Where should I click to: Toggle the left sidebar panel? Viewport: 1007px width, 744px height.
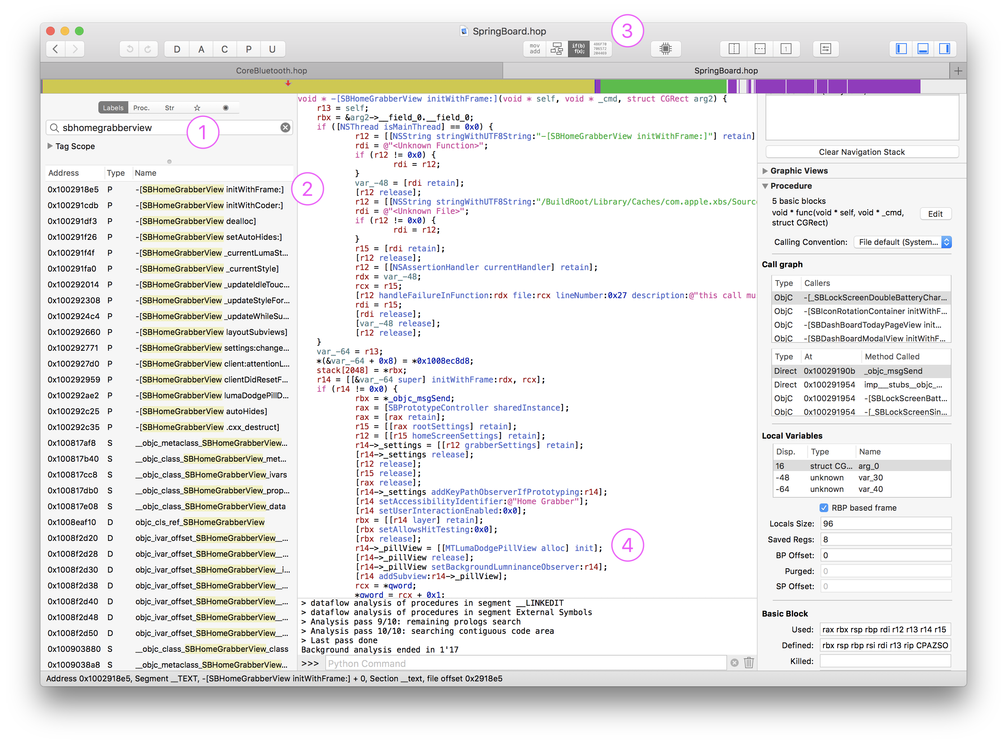point(901,49)
